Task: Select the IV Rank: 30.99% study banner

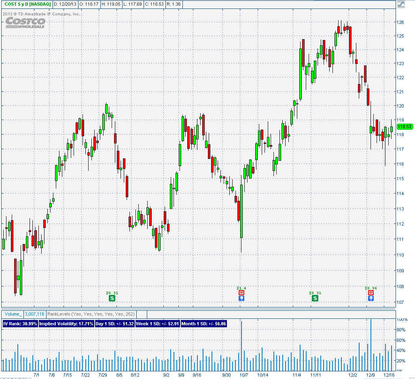Action: [19, 323]
